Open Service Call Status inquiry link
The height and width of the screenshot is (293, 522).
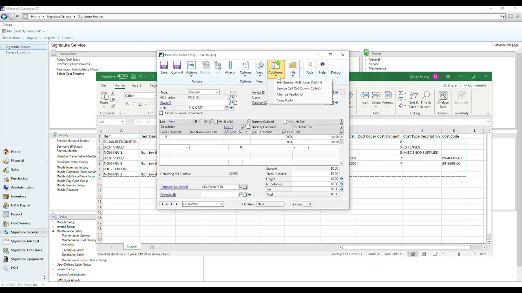coord(69,146)
